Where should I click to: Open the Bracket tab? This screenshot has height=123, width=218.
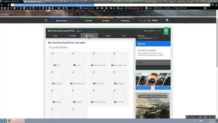72,36
